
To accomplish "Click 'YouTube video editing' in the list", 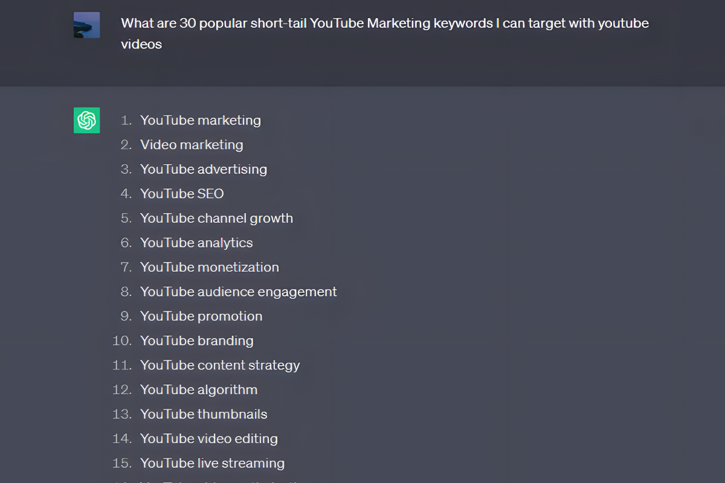I will coord(208,439).
